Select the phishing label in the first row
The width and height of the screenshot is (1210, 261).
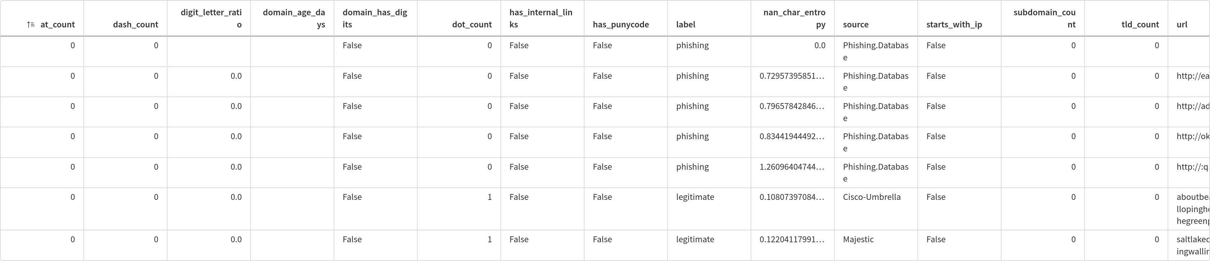(692, 45)
